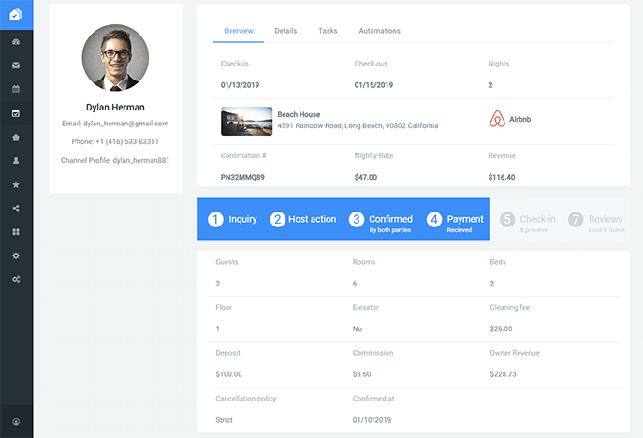This screenshot has width=643, height=438.
Task: Switch to the Details tab
Action: [x=285, y=31]
